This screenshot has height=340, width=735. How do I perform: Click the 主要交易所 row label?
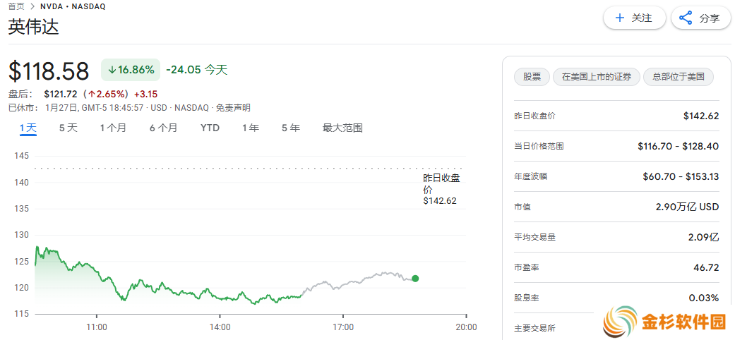(534, 328)
